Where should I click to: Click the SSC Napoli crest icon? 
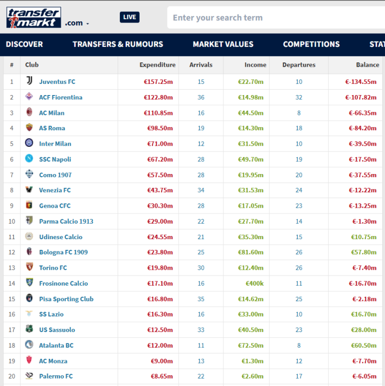click(29, 158)
